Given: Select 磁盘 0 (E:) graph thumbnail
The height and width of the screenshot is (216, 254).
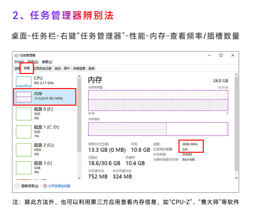Looking at the screenshot, I should [x=24, y=114].
